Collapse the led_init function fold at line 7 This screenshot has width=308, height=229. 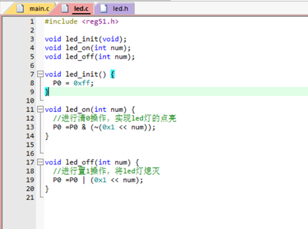coord(40,74)
